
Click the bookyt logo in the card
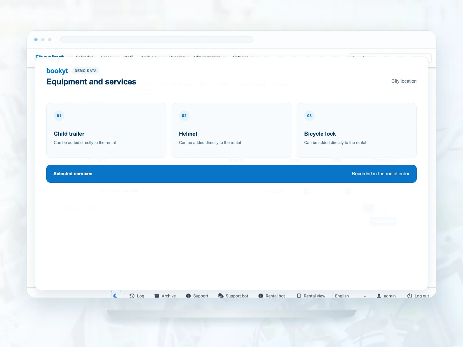point(57,71)
